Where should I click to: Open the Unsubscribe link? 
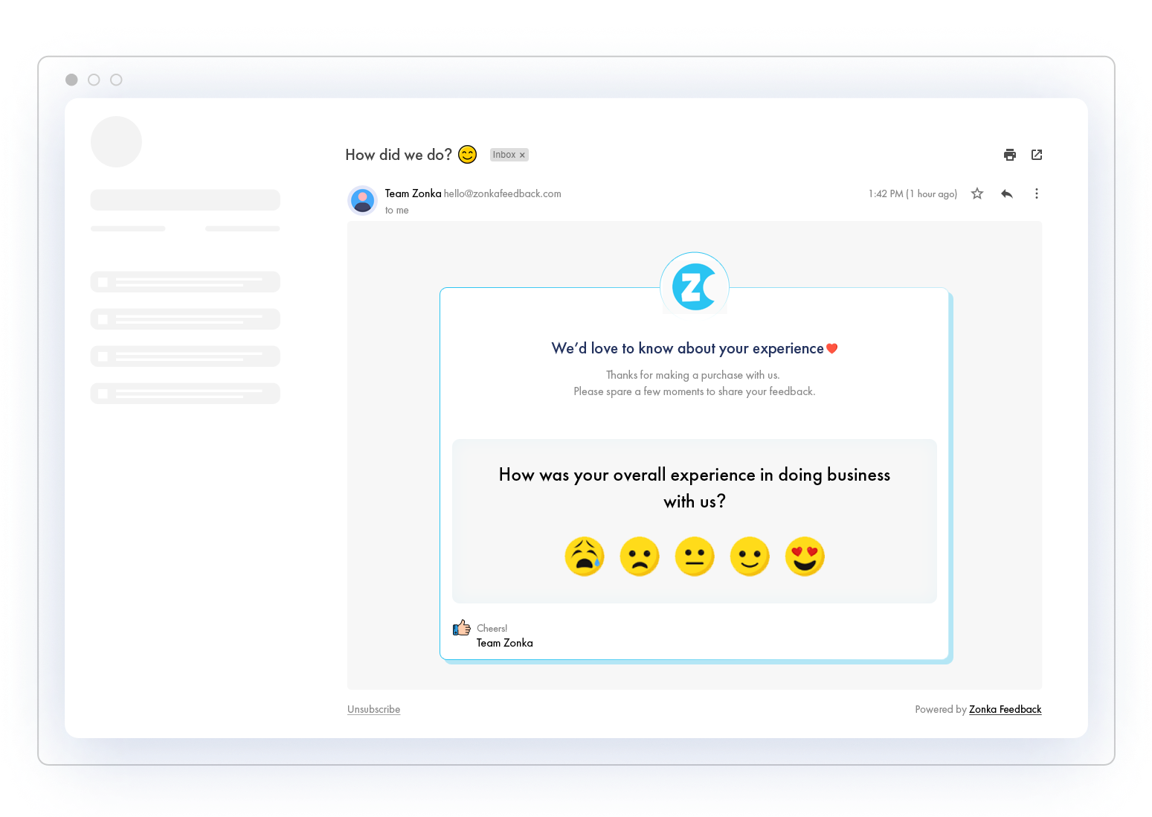point(373,709)
